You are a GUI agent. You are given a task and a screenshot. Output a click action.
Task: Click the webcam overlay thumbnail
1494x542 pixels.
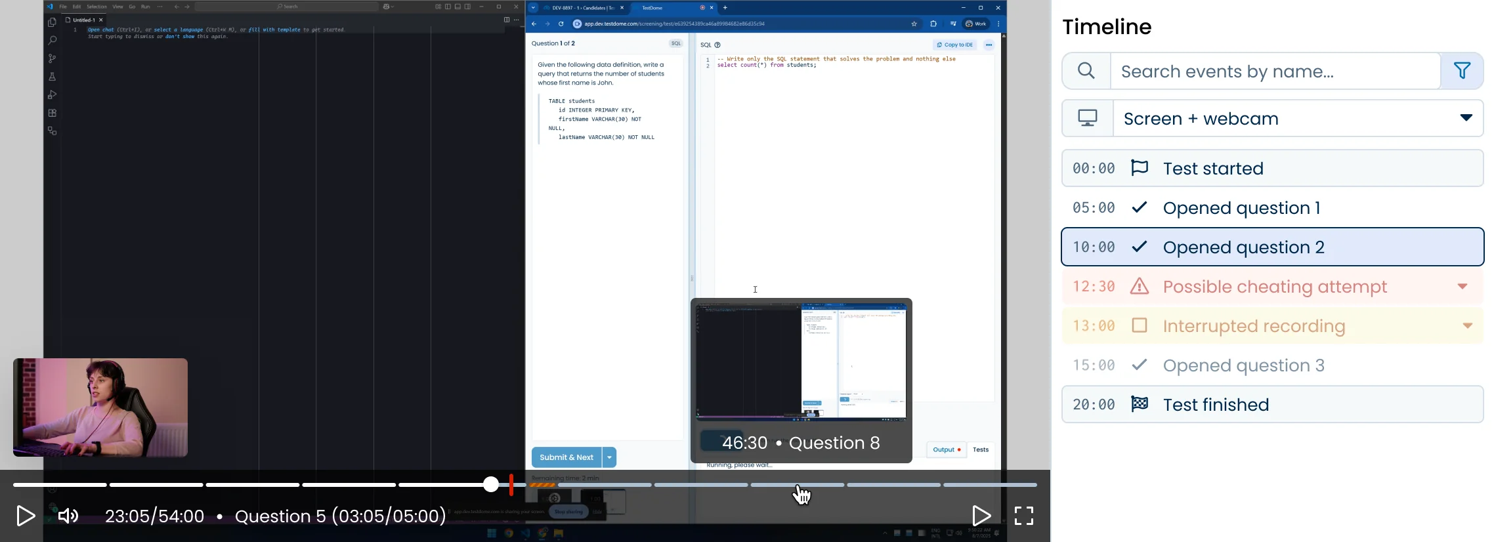pos(100,407)
